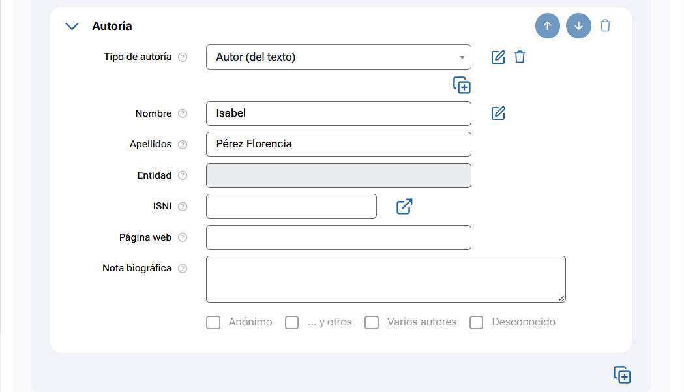
Task: Click inside the Nota biográfica textarea
Action: (x=385, y=279)
